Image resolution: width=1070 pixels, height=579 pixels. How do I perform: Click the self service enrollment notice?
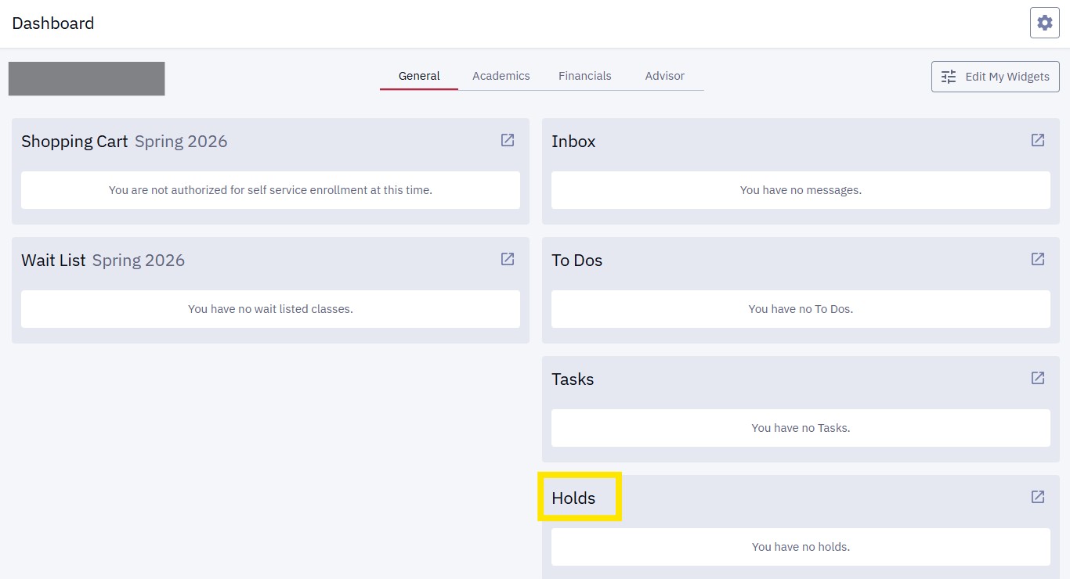(270, 190)
